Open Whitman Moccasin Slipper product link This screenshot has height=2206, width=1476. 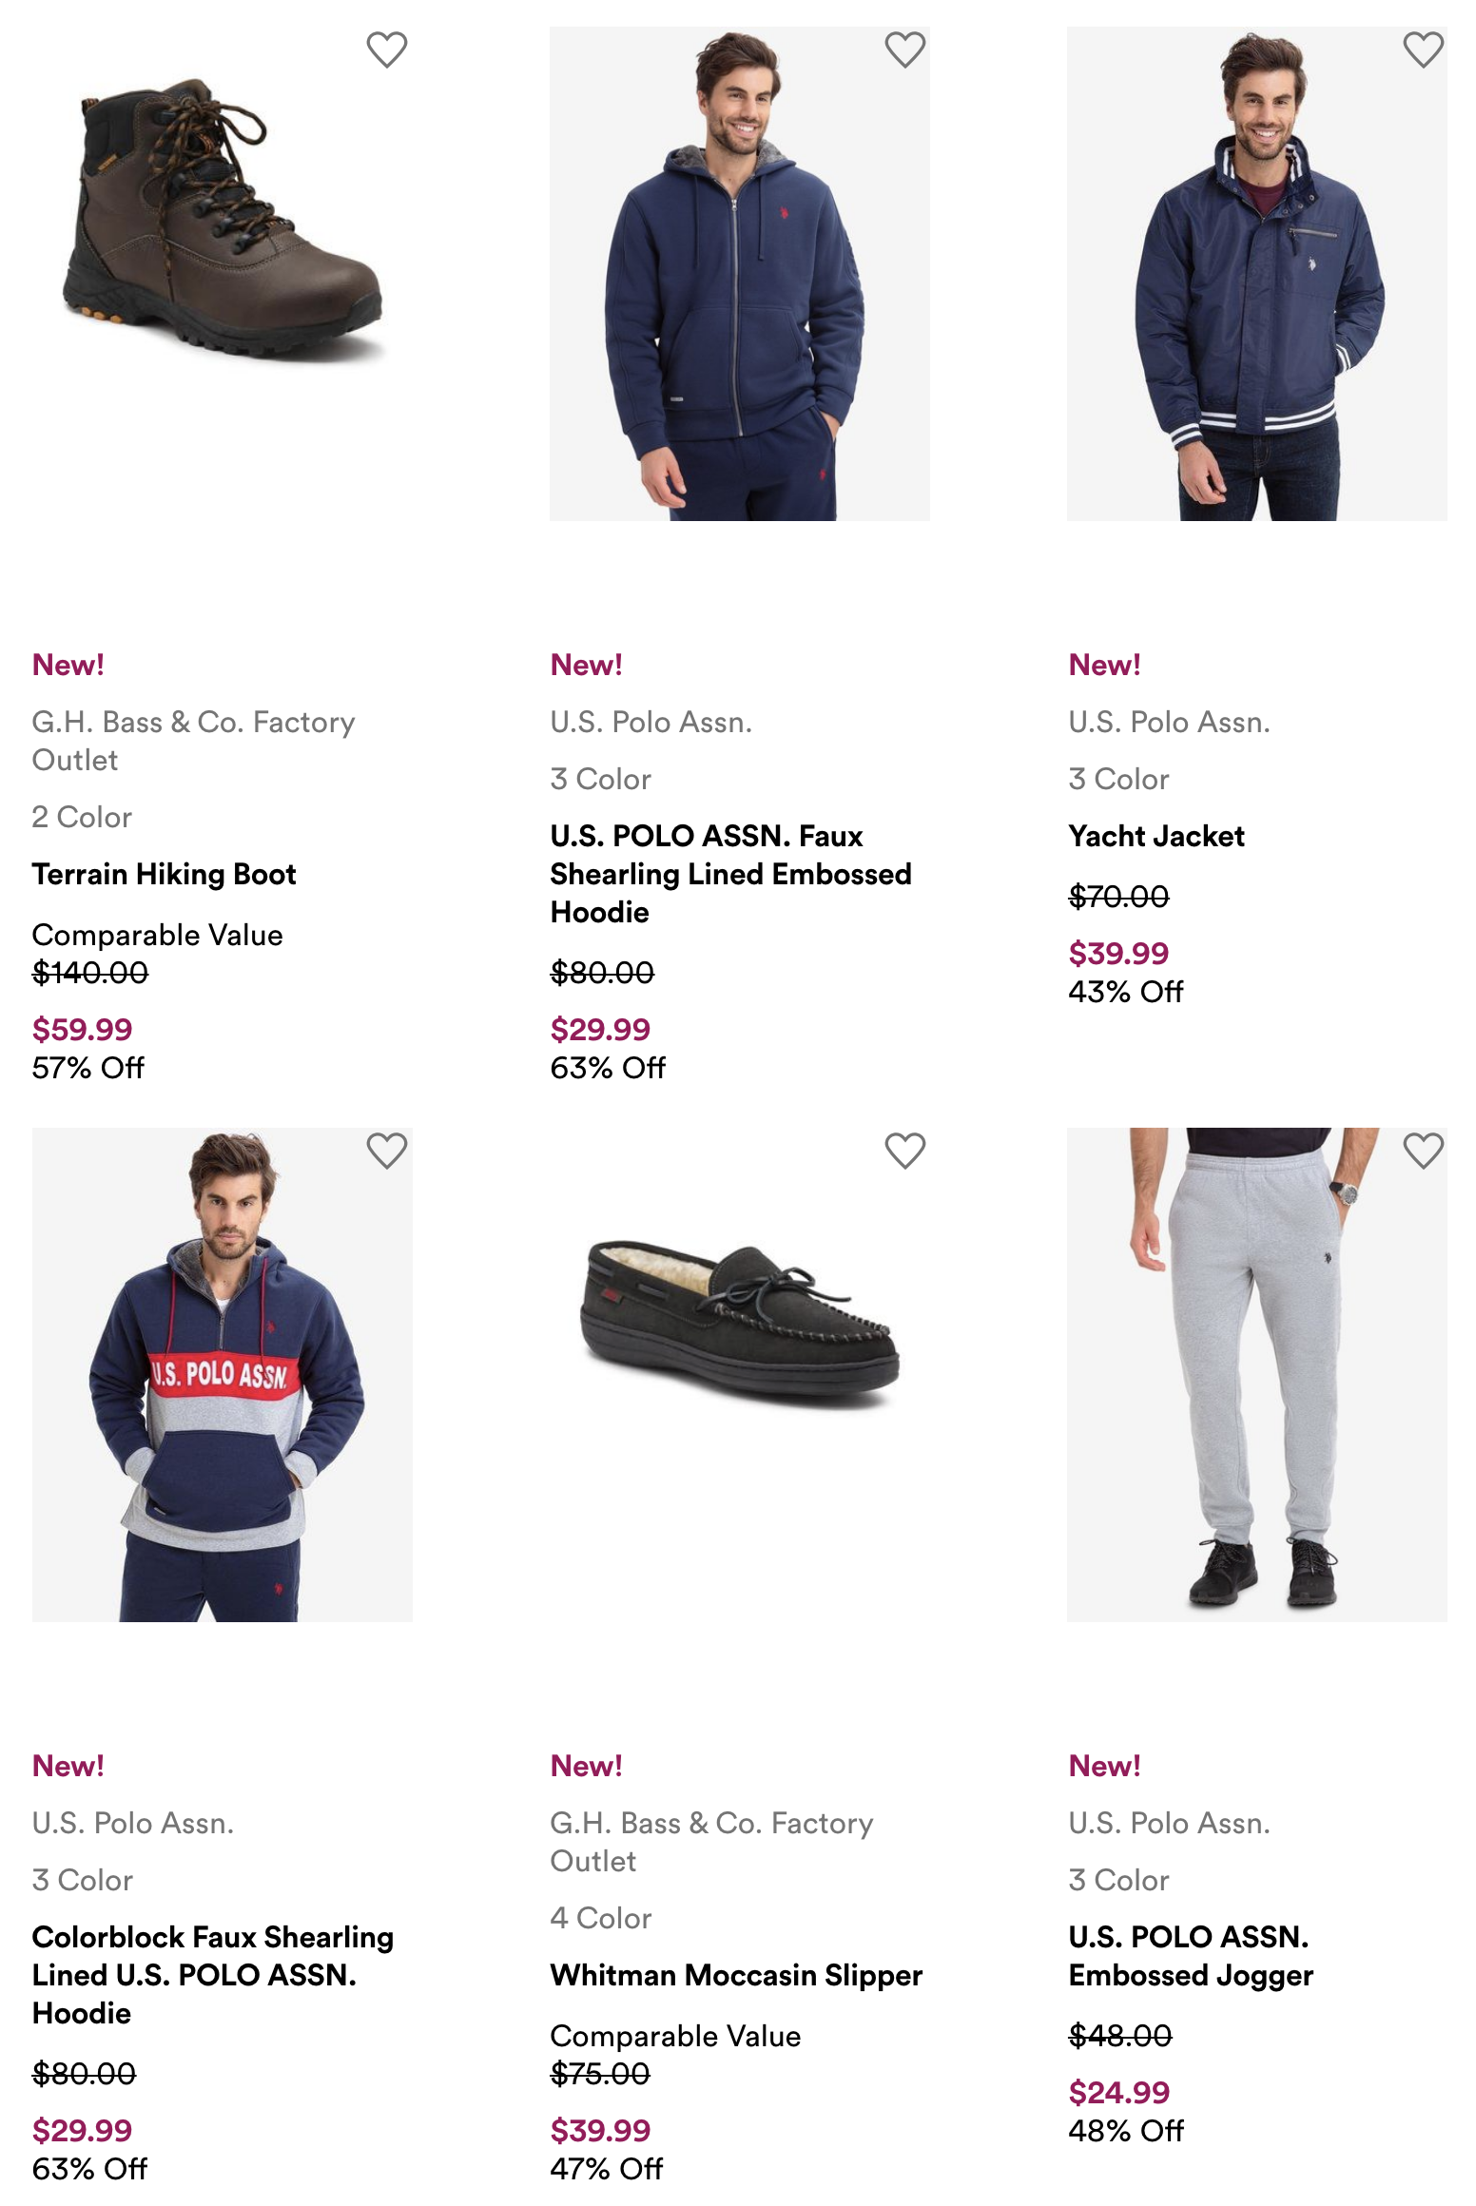click(736, 1975)
